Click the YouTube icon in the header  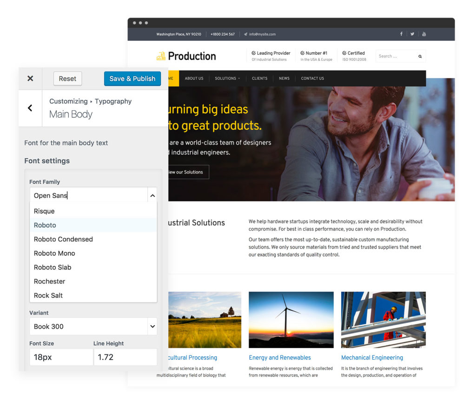point(424,34)
